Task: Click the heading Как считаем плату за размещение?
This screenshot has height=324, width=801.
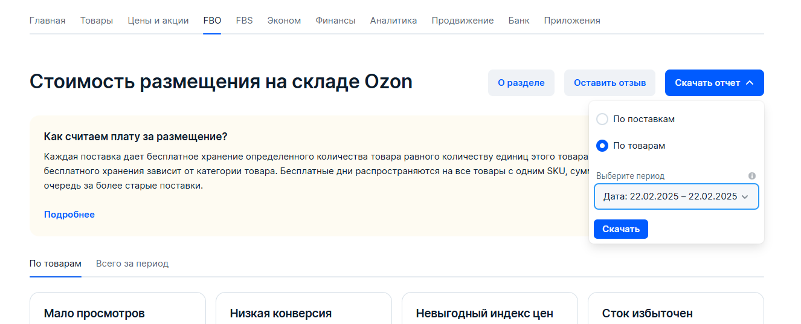Action: [136, 137]
